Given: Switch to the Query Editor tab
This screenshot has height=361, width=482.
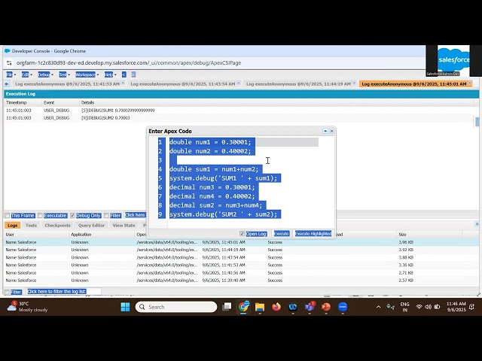Looking at the screenshot, I should [x=91, y=226].
